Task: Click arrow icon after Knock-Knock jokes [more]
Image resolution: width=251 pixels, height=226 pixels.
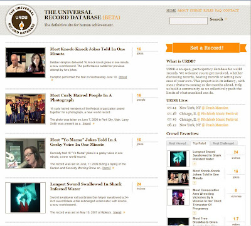Action: click(52, 80)
